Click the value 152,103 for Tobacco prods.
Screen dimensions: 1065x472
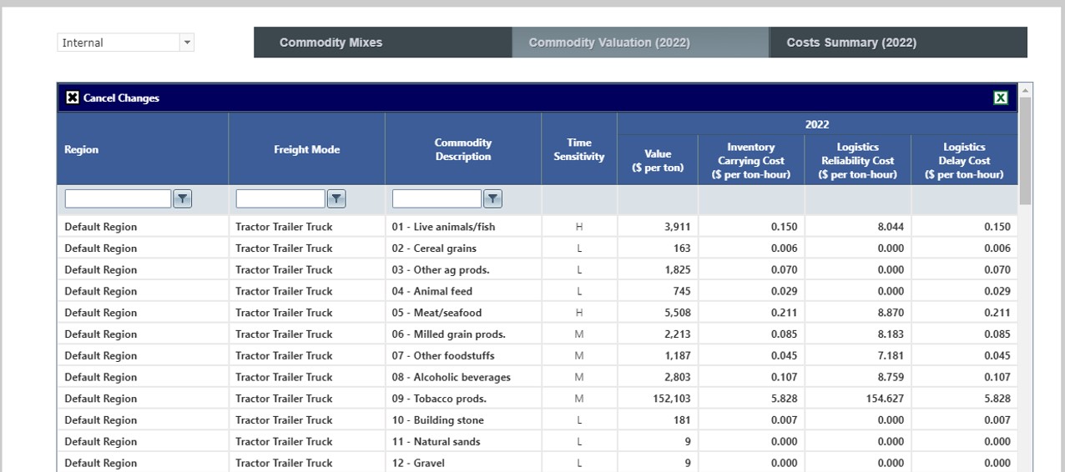(670, 399)
